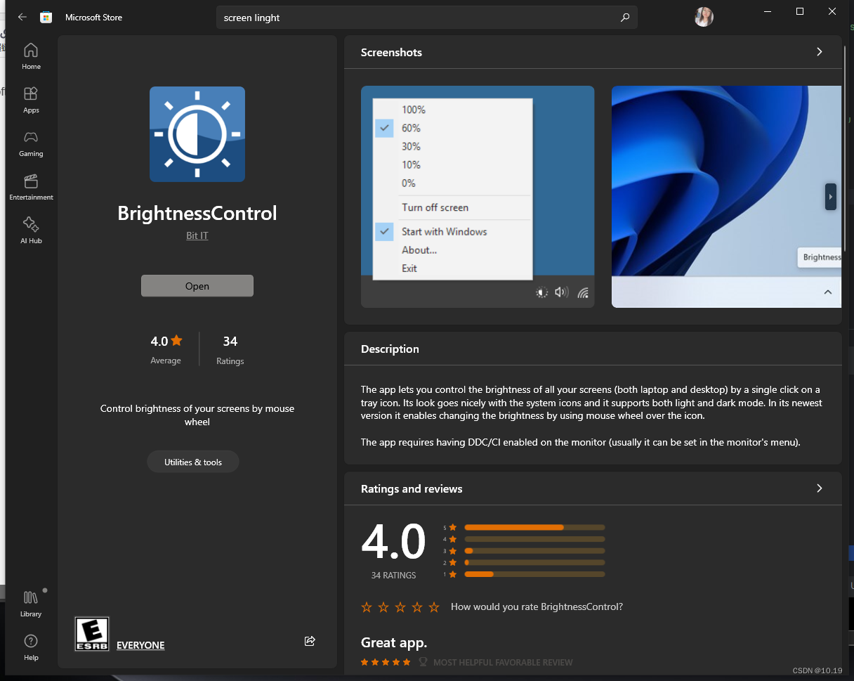This screenshot has width=854, height=681.
Task: Click "How would you rate BrightnessControl?" text
Action: [x=537, y=607]
